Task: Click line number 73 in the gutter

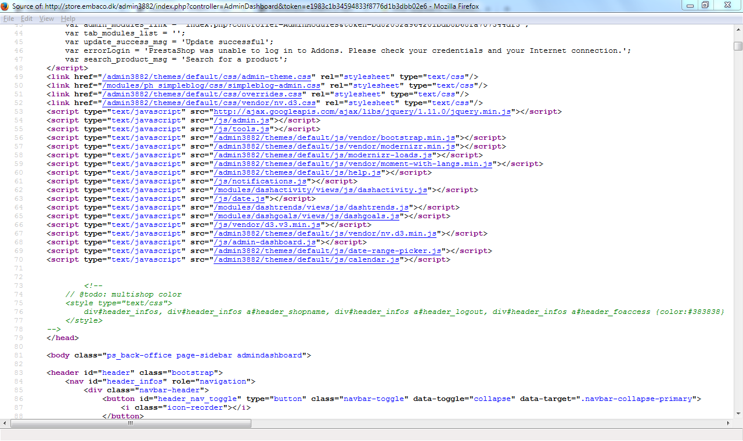Action: [x=19, y=285]
